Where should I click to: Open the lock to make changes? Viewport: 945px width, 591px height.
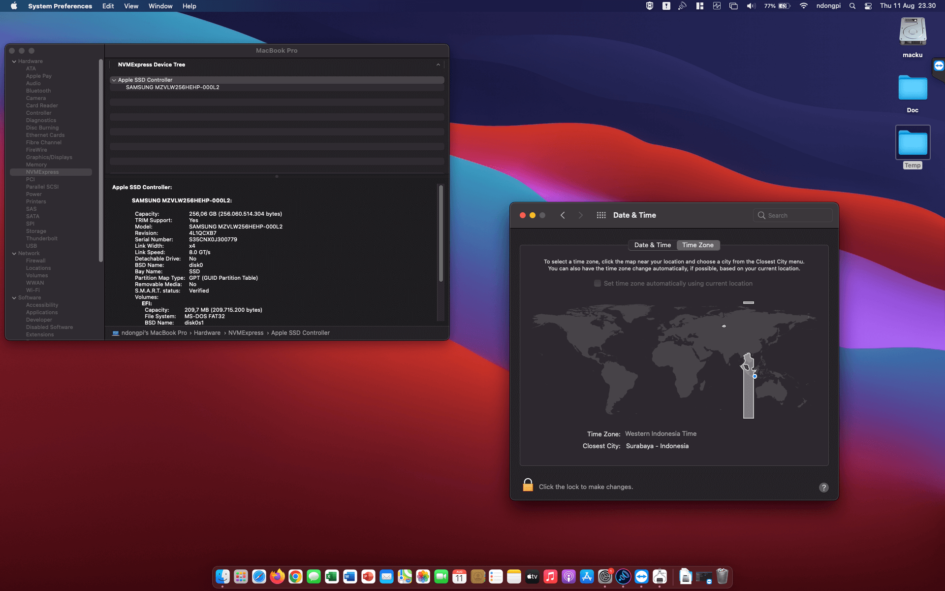coord(528,485)
